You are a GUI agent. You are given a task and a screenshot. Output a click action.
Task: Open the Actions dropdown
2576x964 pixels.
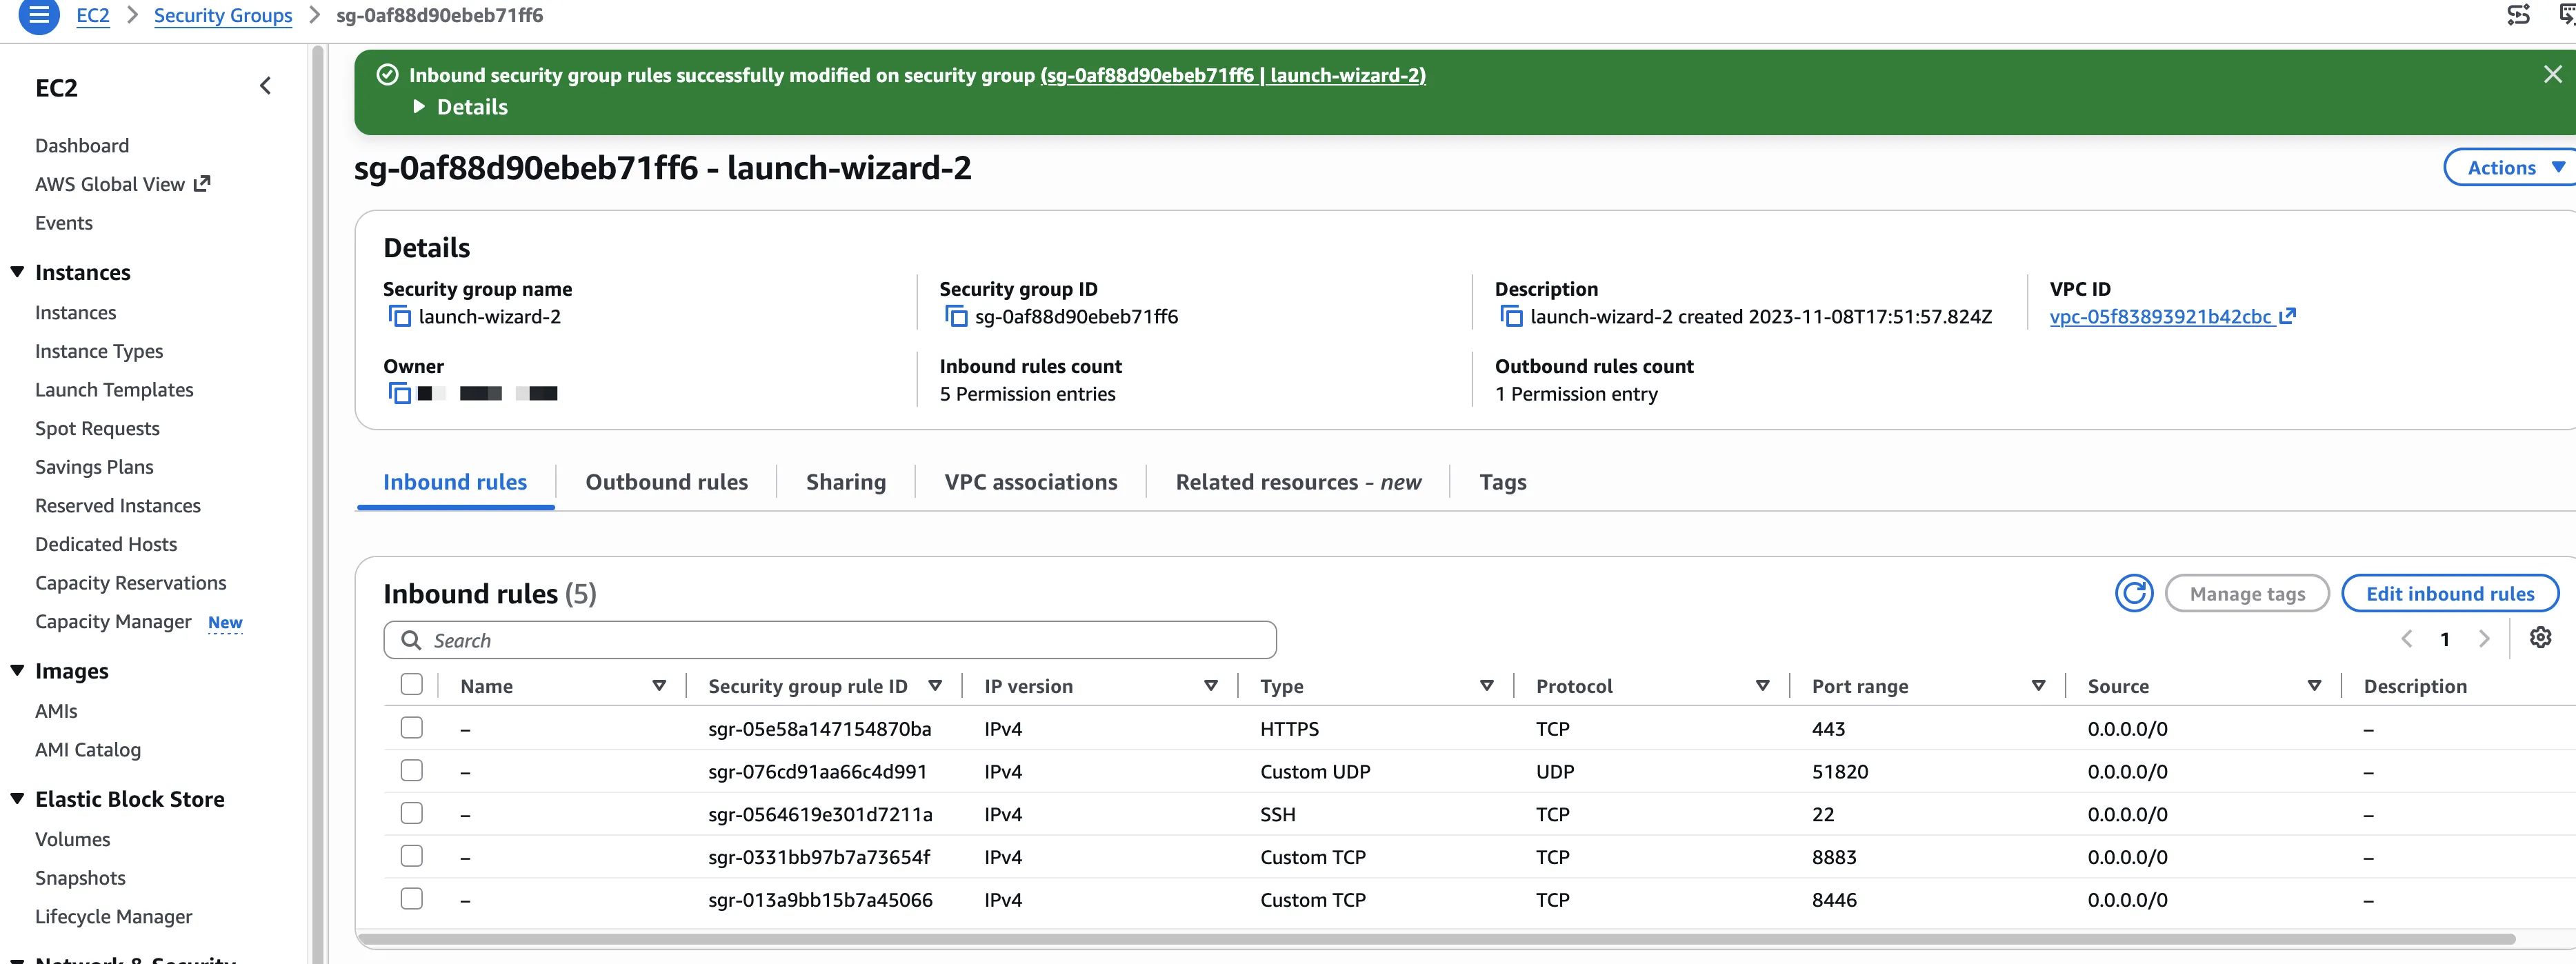coord(2510,168)
